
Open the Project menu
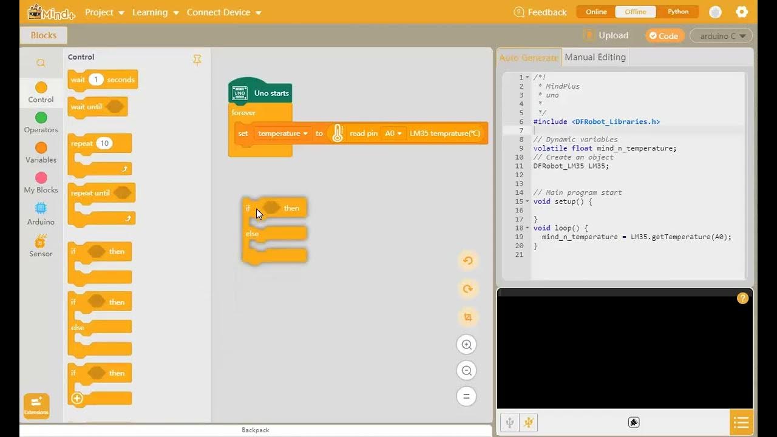coord(104,12)
